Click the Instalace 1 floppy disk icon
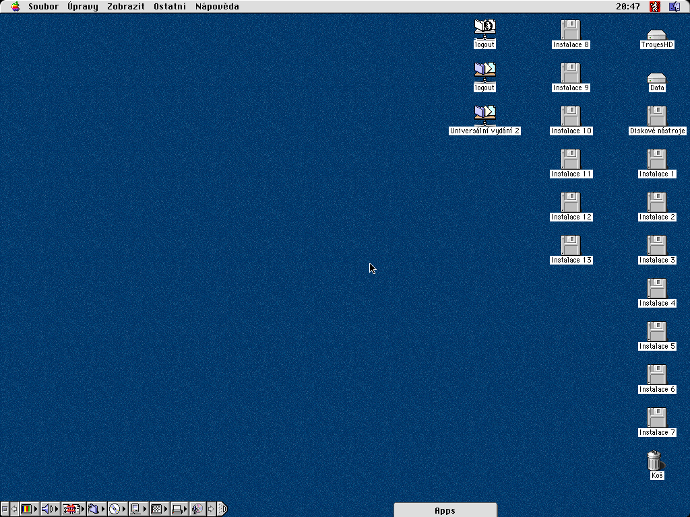 pos(656,160)
